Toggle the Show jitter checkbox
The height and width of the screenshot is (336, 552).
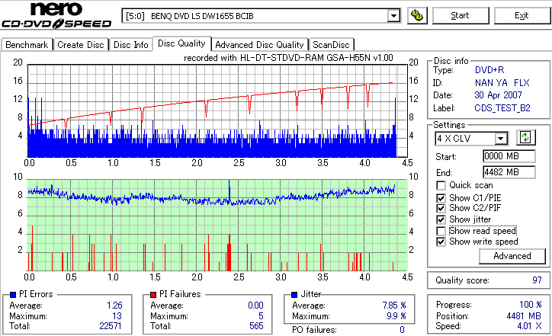[x=441, y=219]
